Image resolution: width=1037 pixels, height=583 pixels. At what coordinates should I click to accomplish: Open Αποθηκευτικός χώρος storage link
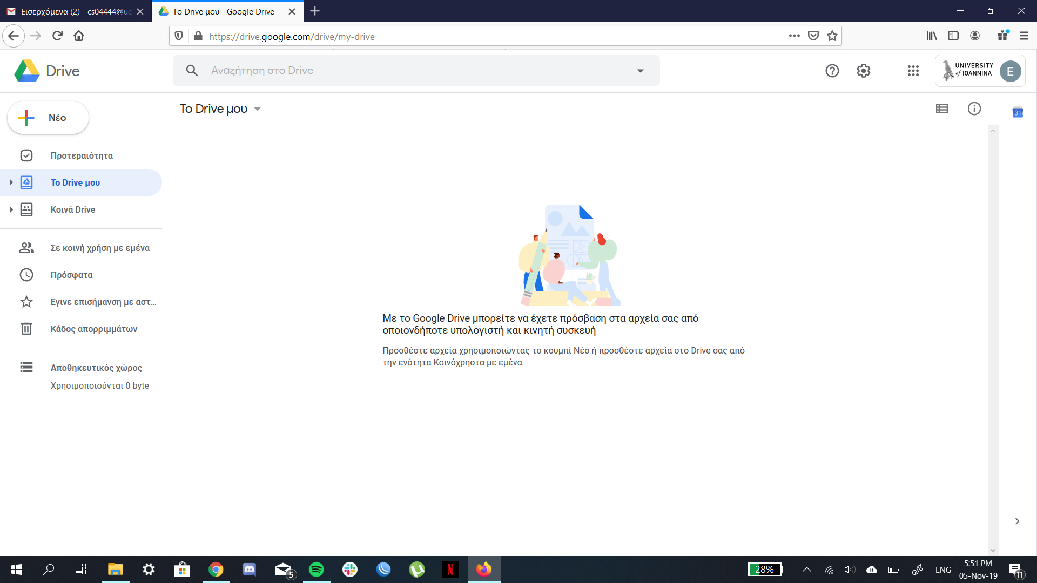point(96,368)
